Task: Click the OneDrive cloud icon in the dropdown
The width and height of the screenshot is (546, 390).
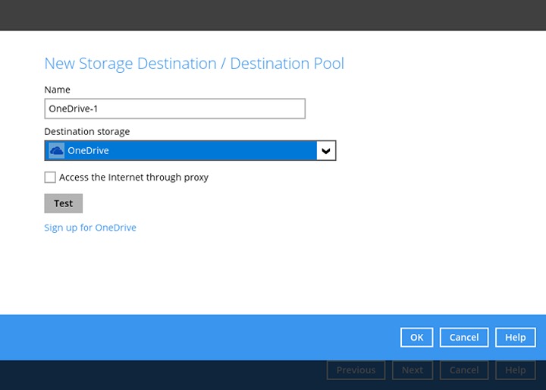Action: (x=56, y=151)
